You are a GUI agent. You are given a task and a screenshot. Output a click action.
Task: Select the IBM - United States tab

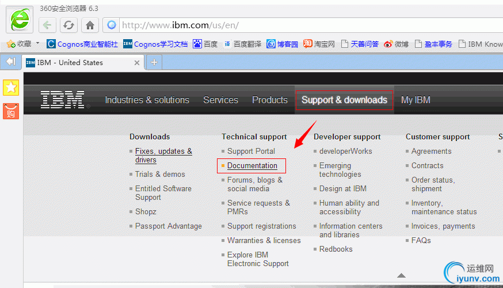coord(83,63)
